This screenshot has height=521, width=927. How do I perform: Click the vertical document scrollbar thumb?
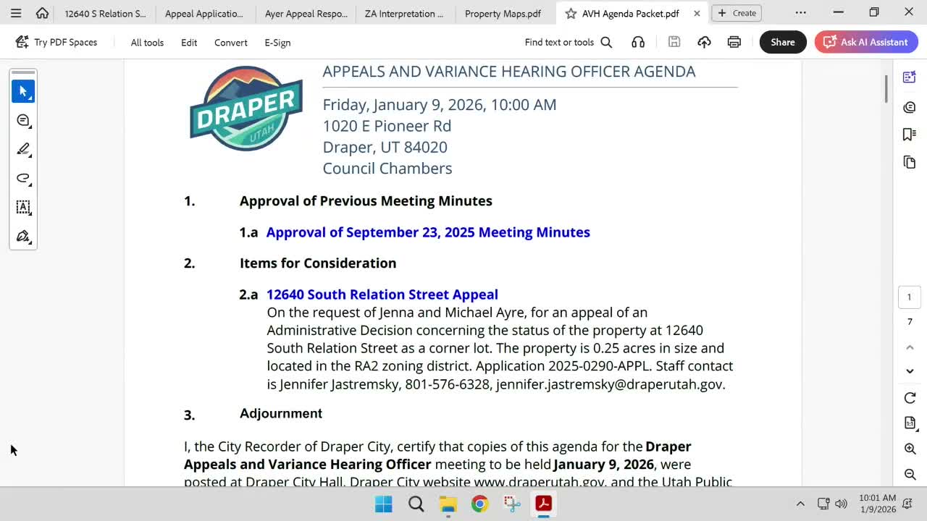(x=885, y=88)
